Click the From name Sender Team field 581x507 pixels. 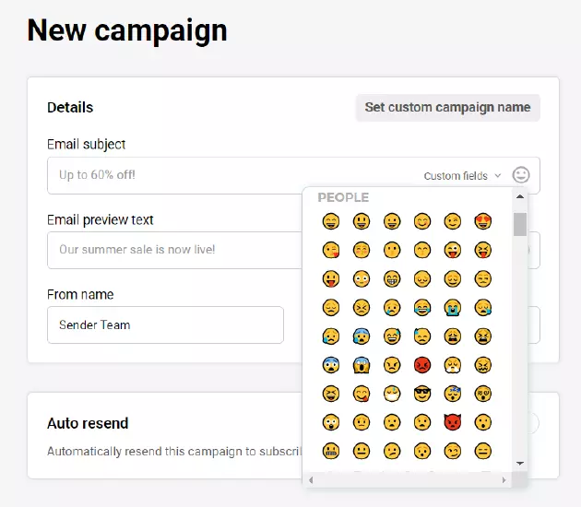(x=164, y=325)
